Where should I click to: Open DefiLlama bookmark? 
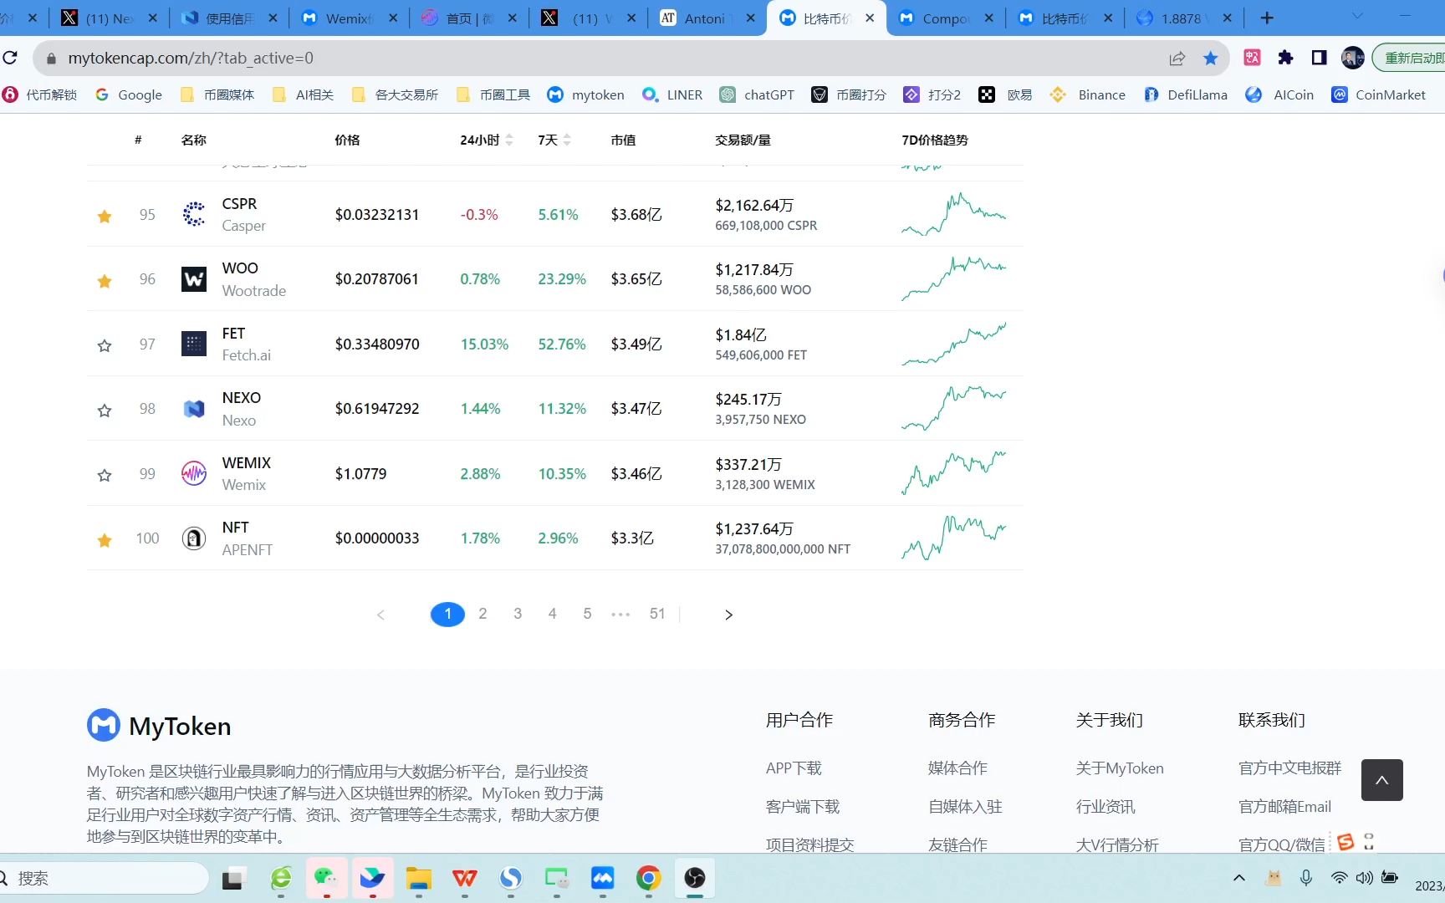point(1186,94)
